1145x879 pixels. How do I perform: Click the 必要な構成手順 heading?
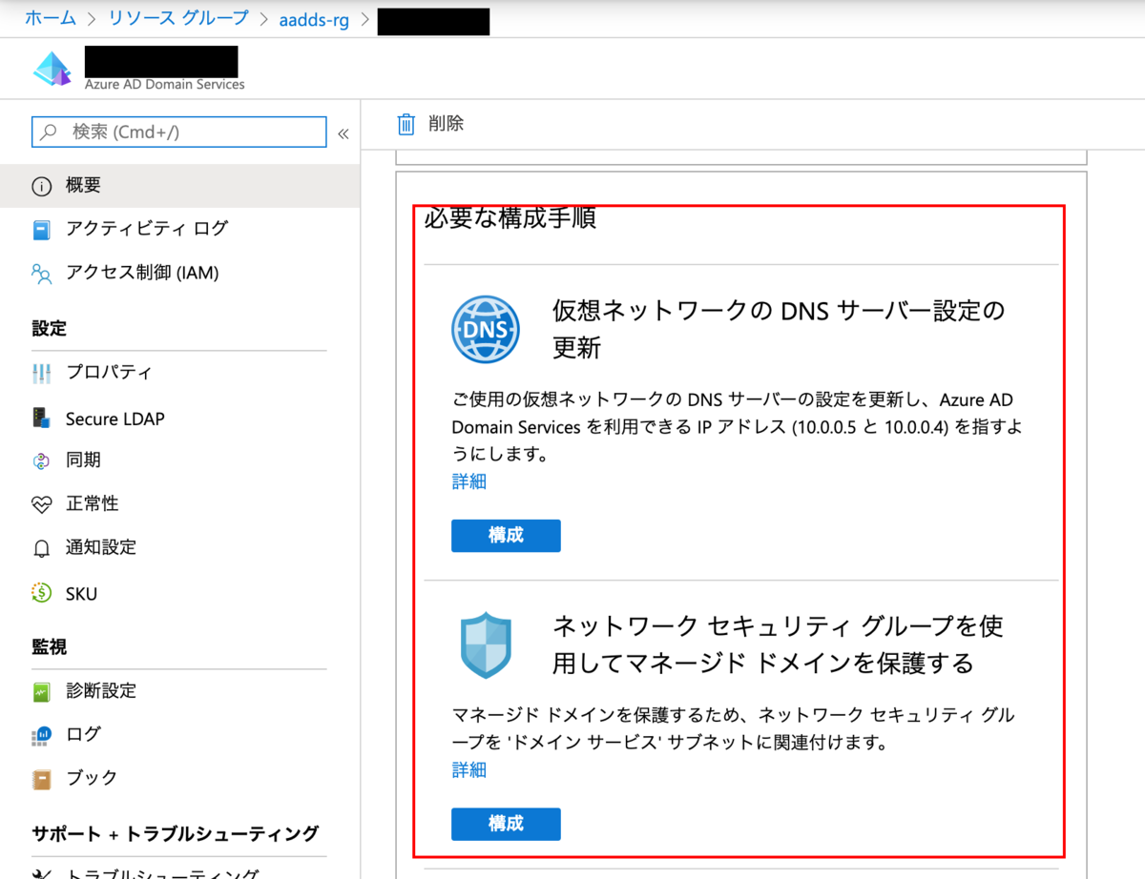(x=510, y=219)
